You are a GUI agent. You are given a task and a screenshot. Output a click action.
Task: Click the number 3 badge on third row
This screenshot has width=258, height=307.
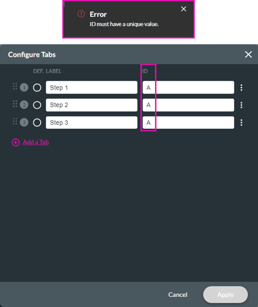pyautogui.click(x=24, y=123)
